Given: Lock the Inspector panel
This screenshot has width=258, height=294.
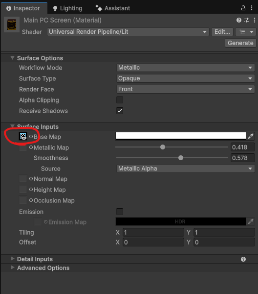Looking at the screenshot, I should coord(243,8).
